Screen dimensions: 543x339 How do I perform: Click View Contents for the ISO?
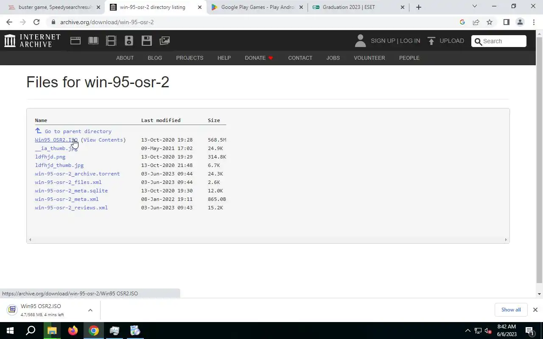coord(103,140)
